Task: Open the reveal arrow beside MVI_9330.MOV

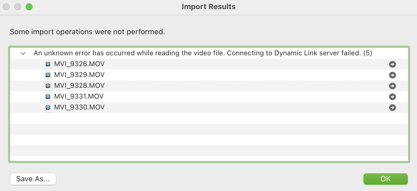Action: point(393,107)
